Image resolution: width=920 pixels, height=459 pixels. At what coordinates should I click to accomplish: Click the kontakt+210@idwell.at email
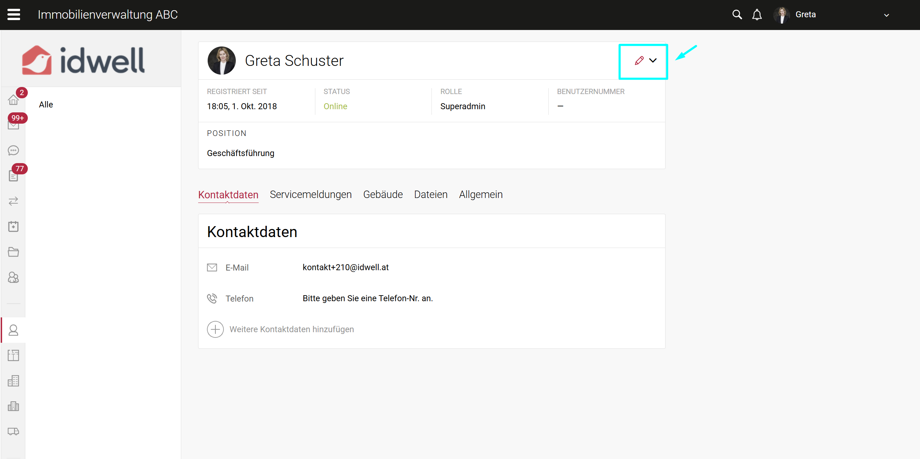[x=345, y=267]
